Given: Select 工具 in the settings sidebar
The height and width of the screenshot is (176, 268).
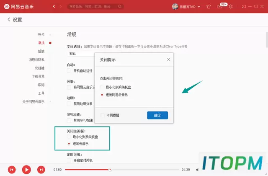Looking at the screenshot, I should [41, 93].
